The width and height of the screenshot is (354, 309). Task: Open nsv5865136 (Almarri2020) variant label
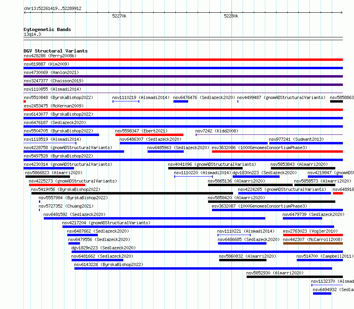(236, 181)
